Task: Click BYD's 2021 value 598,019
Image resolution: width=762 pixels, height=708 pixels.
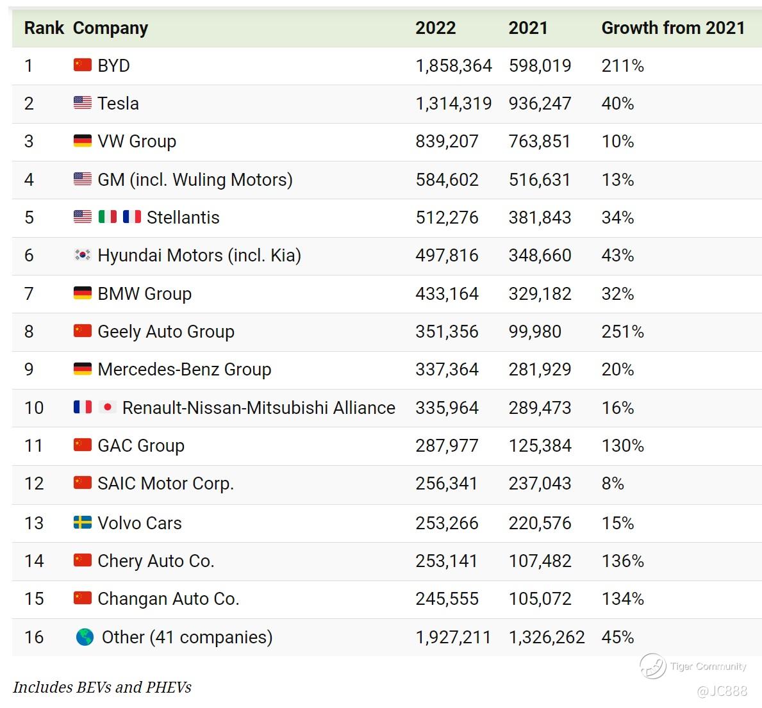Action: tap(540, 66)
